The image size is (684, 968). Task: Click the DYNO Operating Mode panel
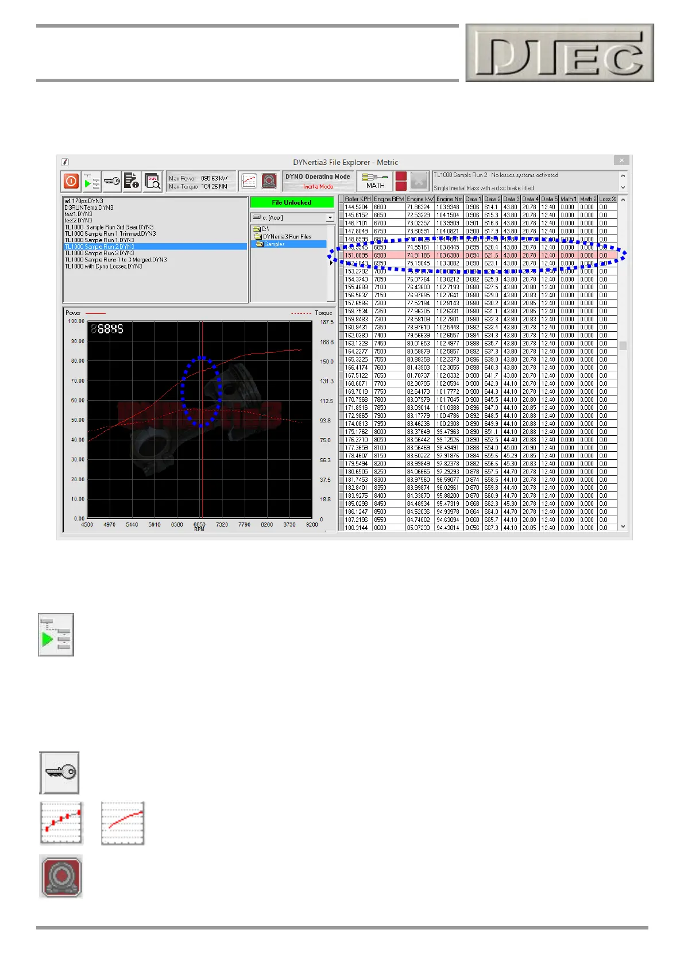tap(318, 181)
